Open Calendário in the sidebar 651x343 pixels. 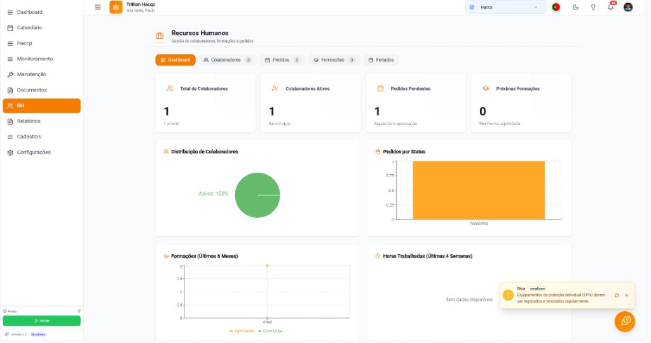tap(41, 27)
